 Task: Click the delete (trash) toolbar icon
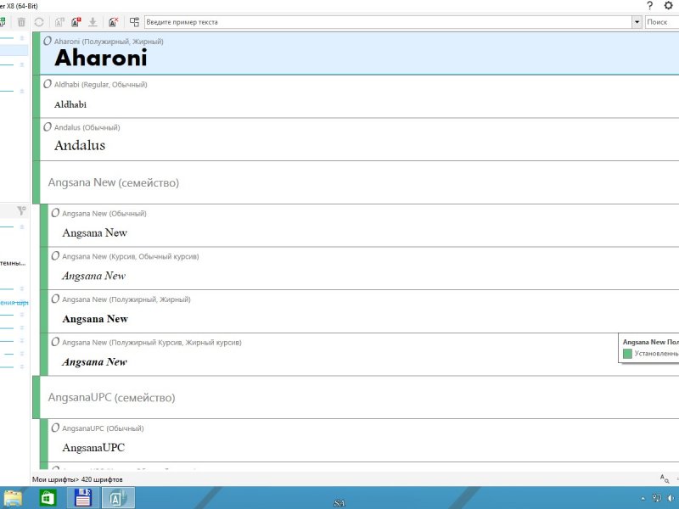point(21,22)
